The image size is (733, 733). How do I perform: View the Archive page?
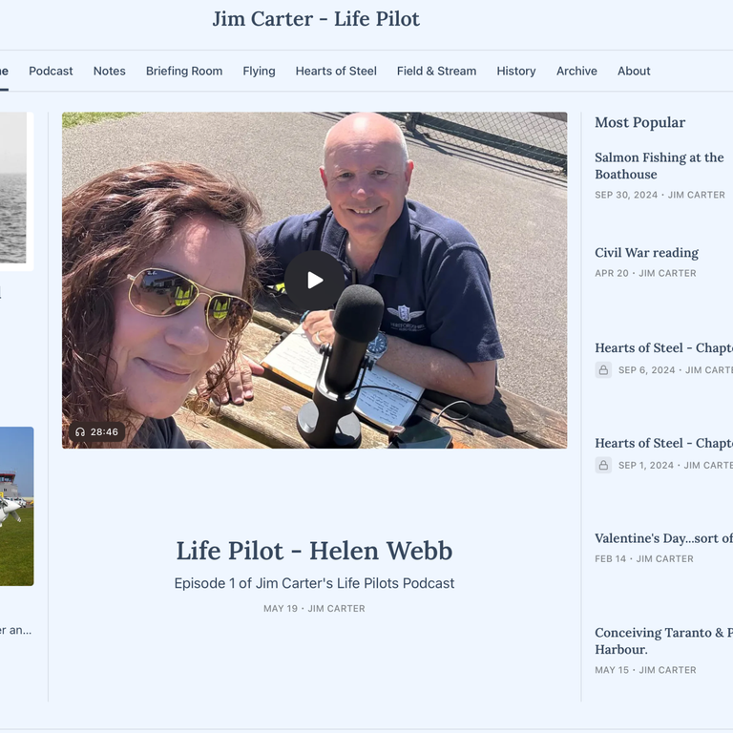(x=576, y=71)
